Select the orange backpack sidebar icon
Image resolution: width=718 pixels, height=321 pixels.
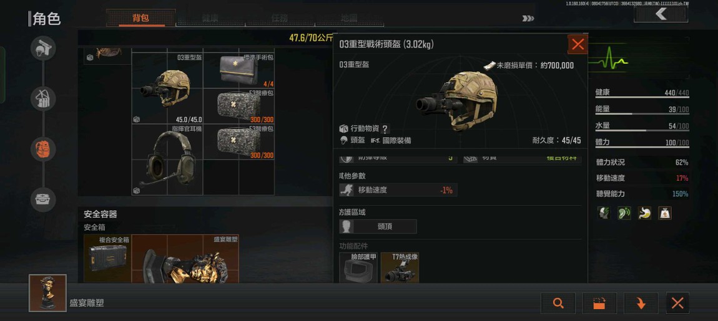[44, 149]
